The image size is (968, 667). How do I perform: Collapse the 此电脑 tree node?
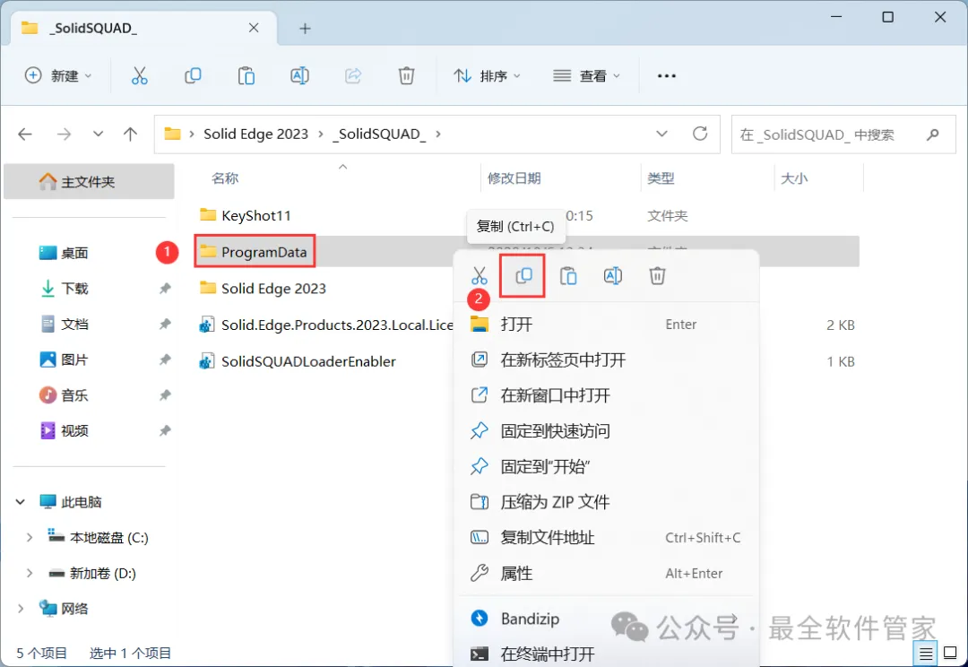[x=21, y=502]
